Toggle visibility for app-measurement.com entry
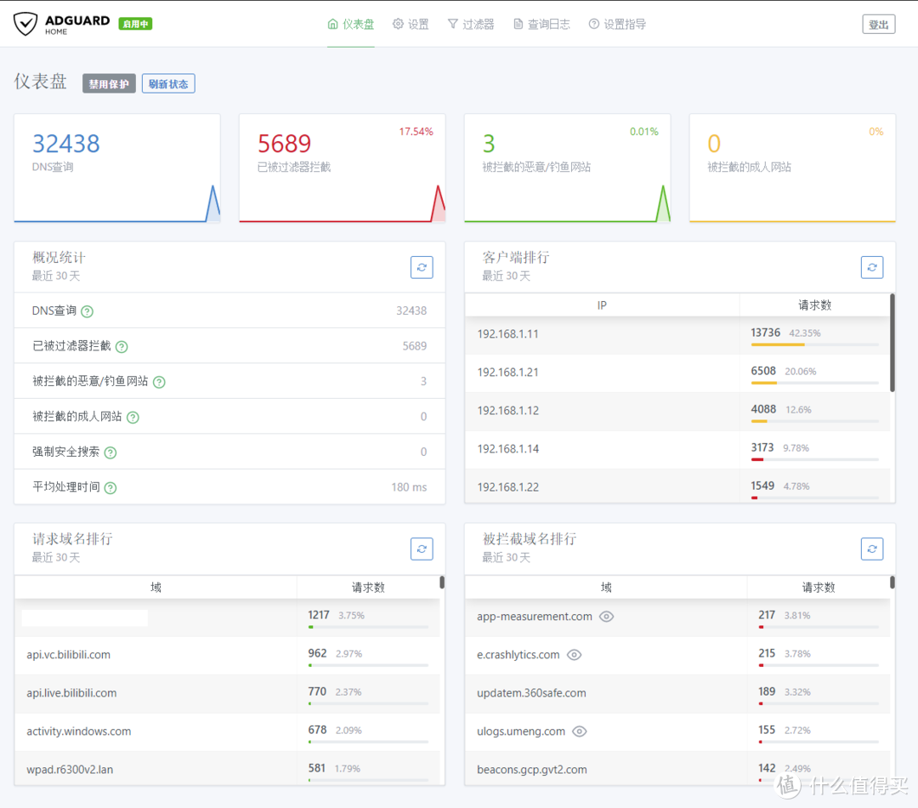The width and height of the screenshot is (918, 808). 606,617
